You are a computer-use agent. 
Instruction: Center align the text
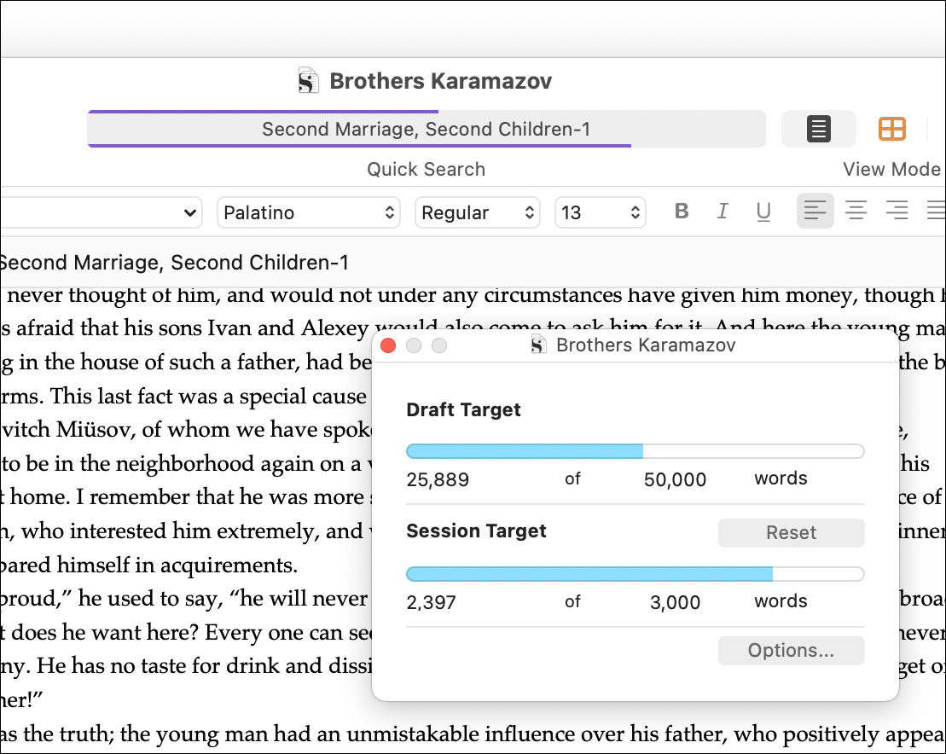click(x=856, y=211)
